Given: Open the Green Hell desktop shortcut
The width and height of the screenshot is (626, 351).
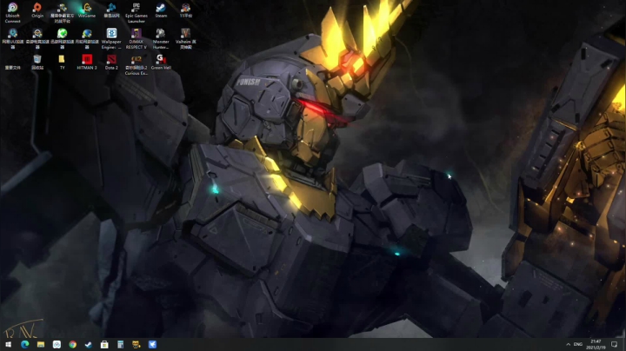Looking at the screenshot, I should (x=161, y=63).
